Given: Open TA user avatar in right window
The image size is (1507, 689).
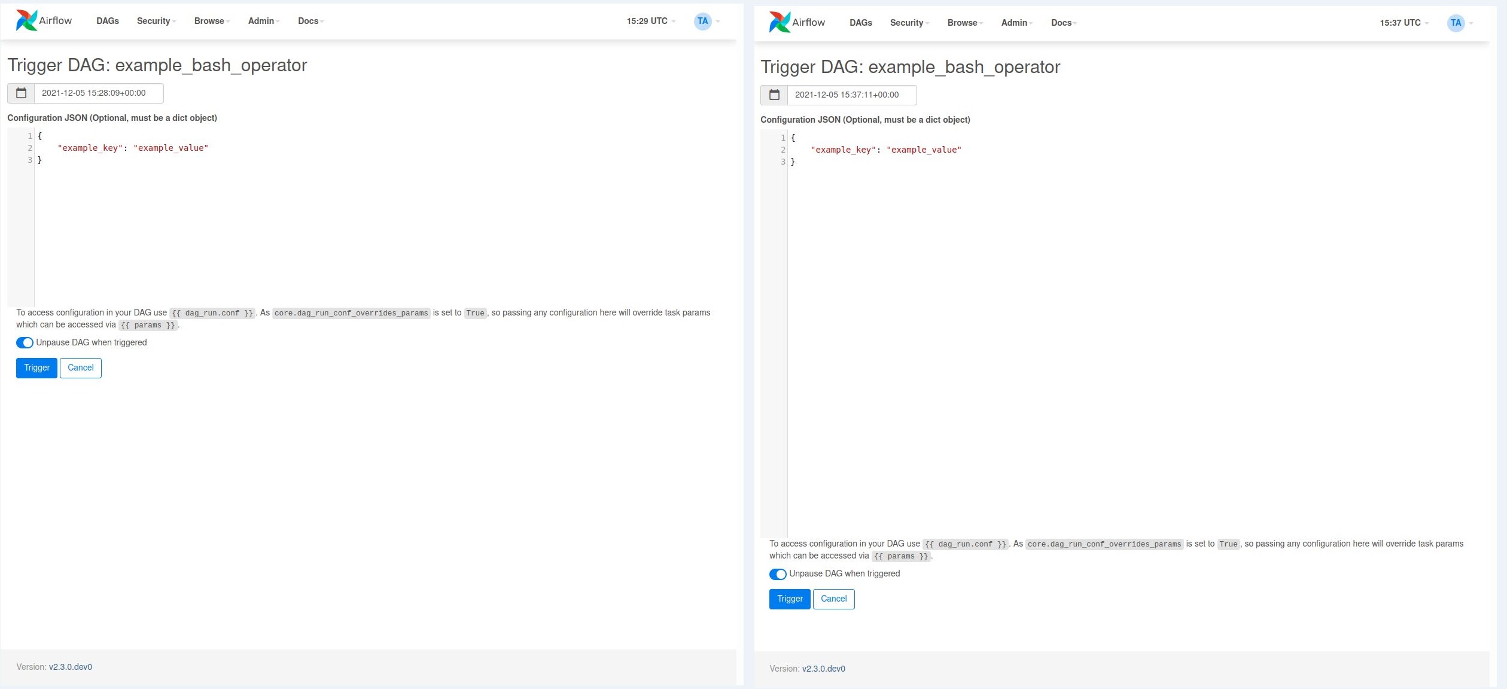Looking at the screenshot, I should tap(1456, 23).
